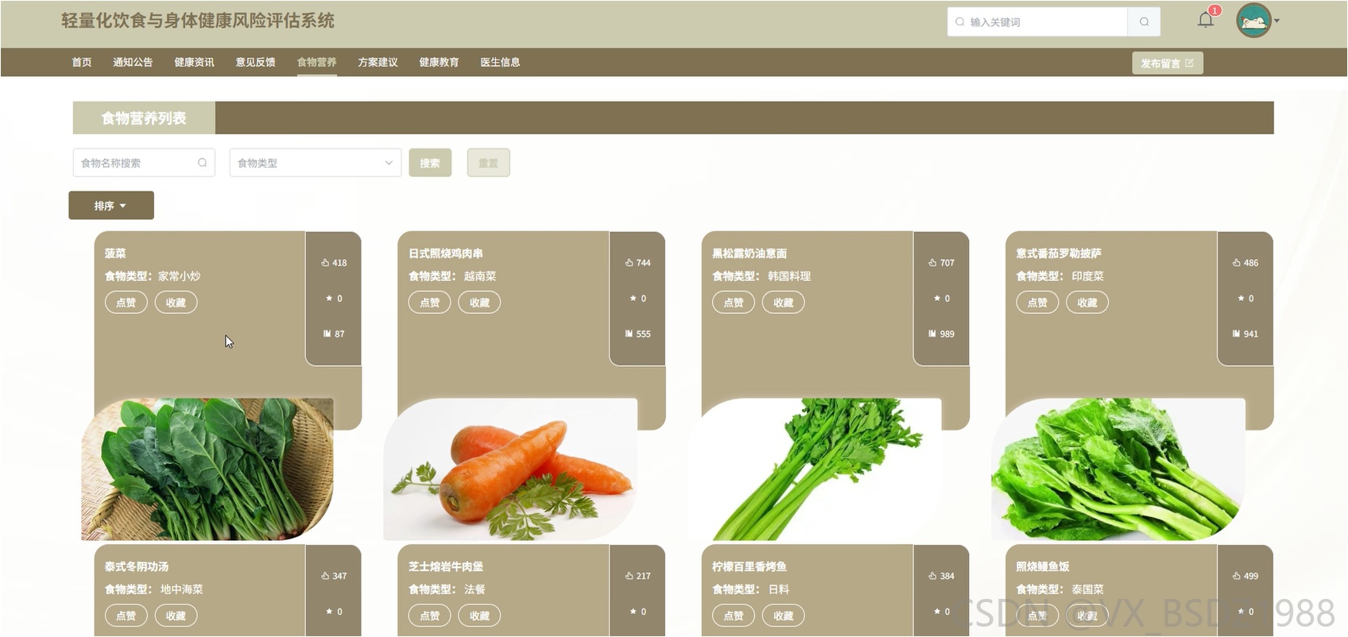This screenshot has width=1348, height=637.
Task: Select the 食物营养 navigation tab
Action: pos(316,62)
